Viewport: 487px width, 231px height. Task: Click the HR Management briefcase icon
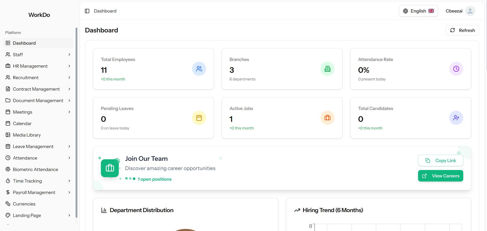[x=8, y=66]
